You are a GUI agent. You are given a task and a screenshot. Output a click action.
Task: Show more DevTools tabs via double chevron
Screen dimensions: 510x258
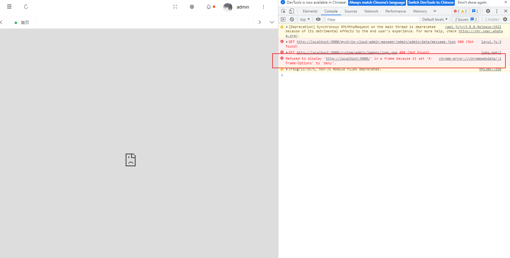pos(435,11)
